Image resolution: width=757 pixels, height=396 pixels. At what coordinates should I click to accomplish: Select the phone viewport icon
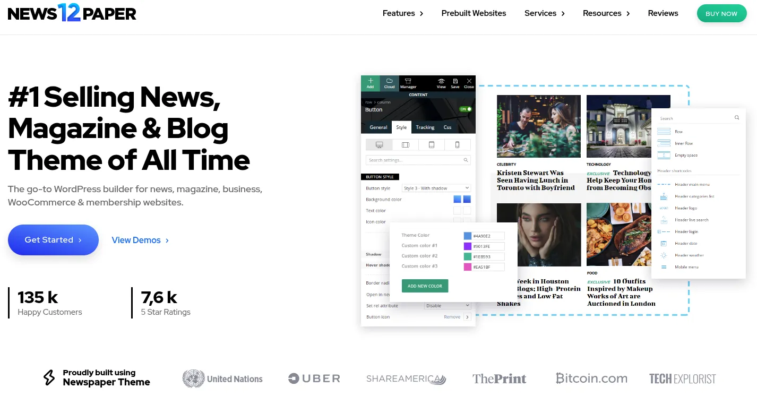457,145
